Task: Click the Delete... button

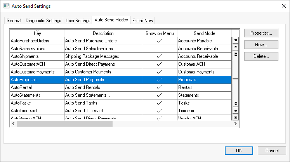Action: [x=261, y=56]
